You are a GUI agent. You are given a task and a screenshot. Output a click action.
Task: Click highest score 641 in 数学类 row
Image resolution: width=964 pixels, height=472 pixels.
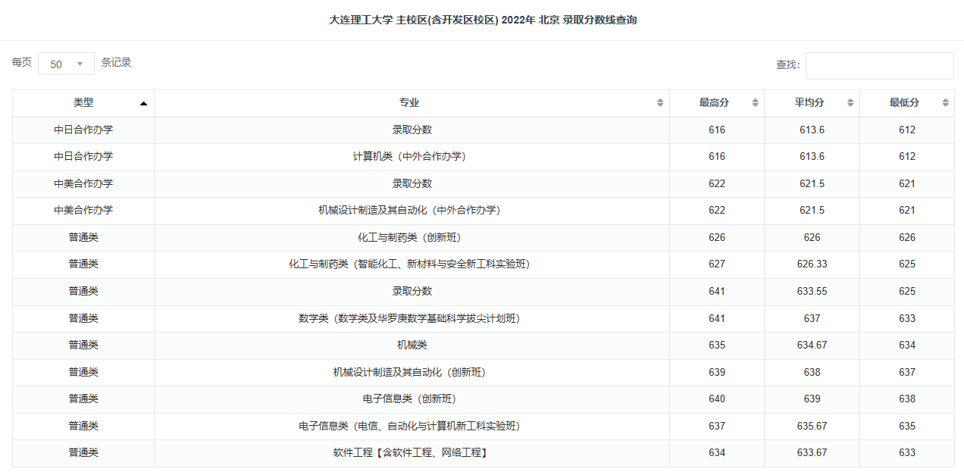click(x=717, y=319)
